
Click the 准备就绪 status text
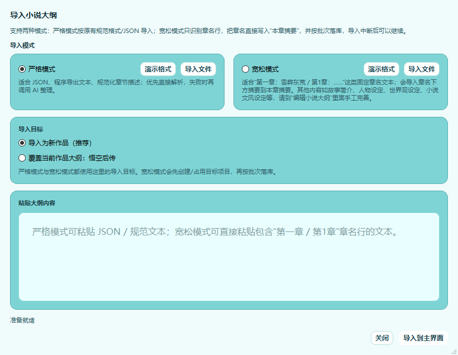tap(22, 320)
